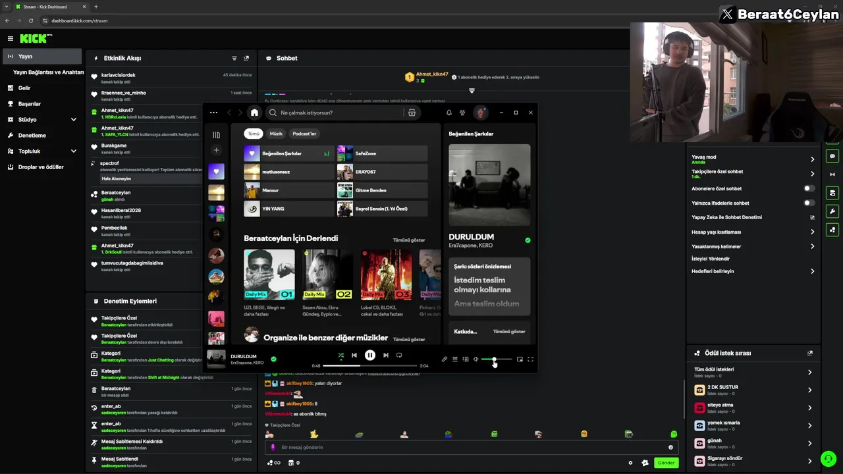Open Liked Songs in Spotify sidebar
843x474 pixels.
[216, 171]
